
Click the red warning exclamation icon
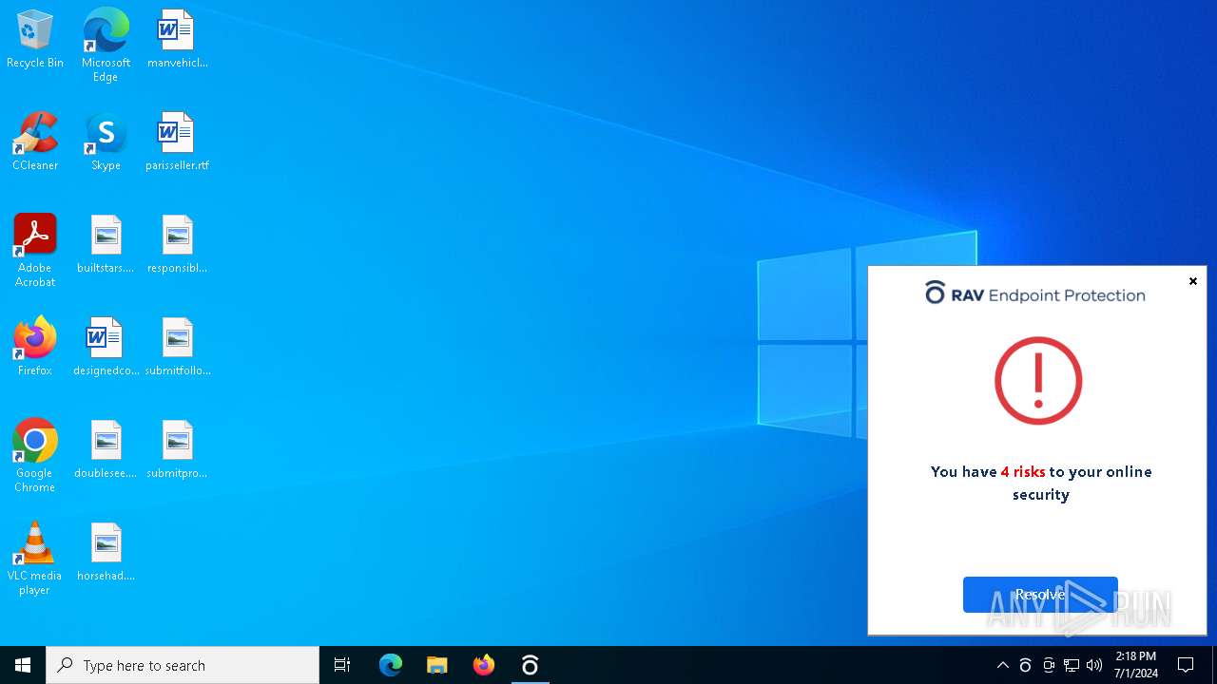tap(1038, 380)
